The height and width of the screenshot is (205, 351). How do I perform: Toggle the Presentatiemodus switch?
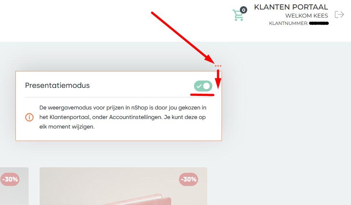tap(203, 86)
